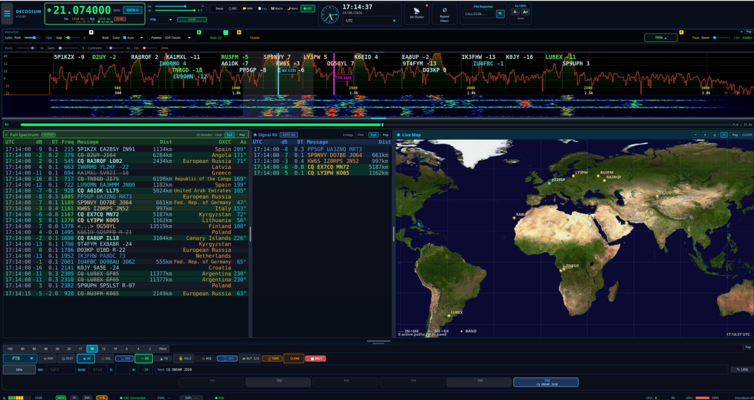Open the UTC timezone dropdown

pos(370,21)
